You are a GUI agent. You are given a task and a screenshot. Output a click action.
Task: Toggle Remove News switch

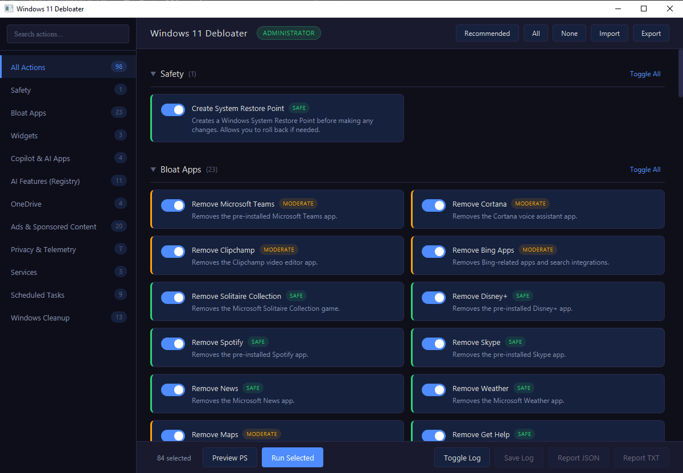(173, 390)
